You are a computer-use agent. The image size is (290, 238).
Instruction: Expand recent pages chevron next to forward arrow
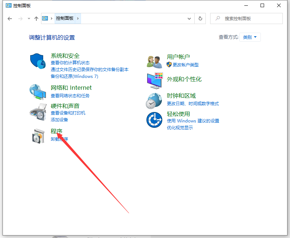[28, 18]
